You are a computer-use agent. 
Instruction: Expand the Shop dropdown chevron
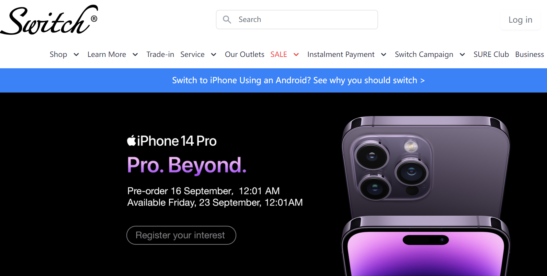pyautogui.click(x=76, y=55)
